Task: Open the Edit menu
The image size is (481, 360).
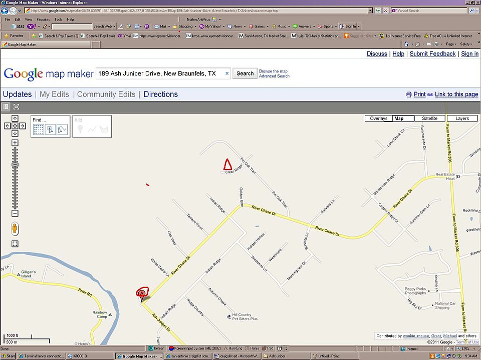Action: tap(18, 19)
